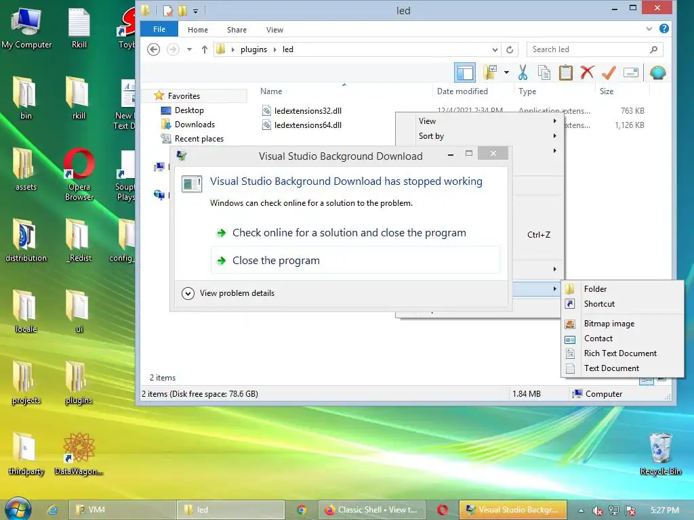Go up one folder level
The image size is (694, 520).
coord(205,49)
